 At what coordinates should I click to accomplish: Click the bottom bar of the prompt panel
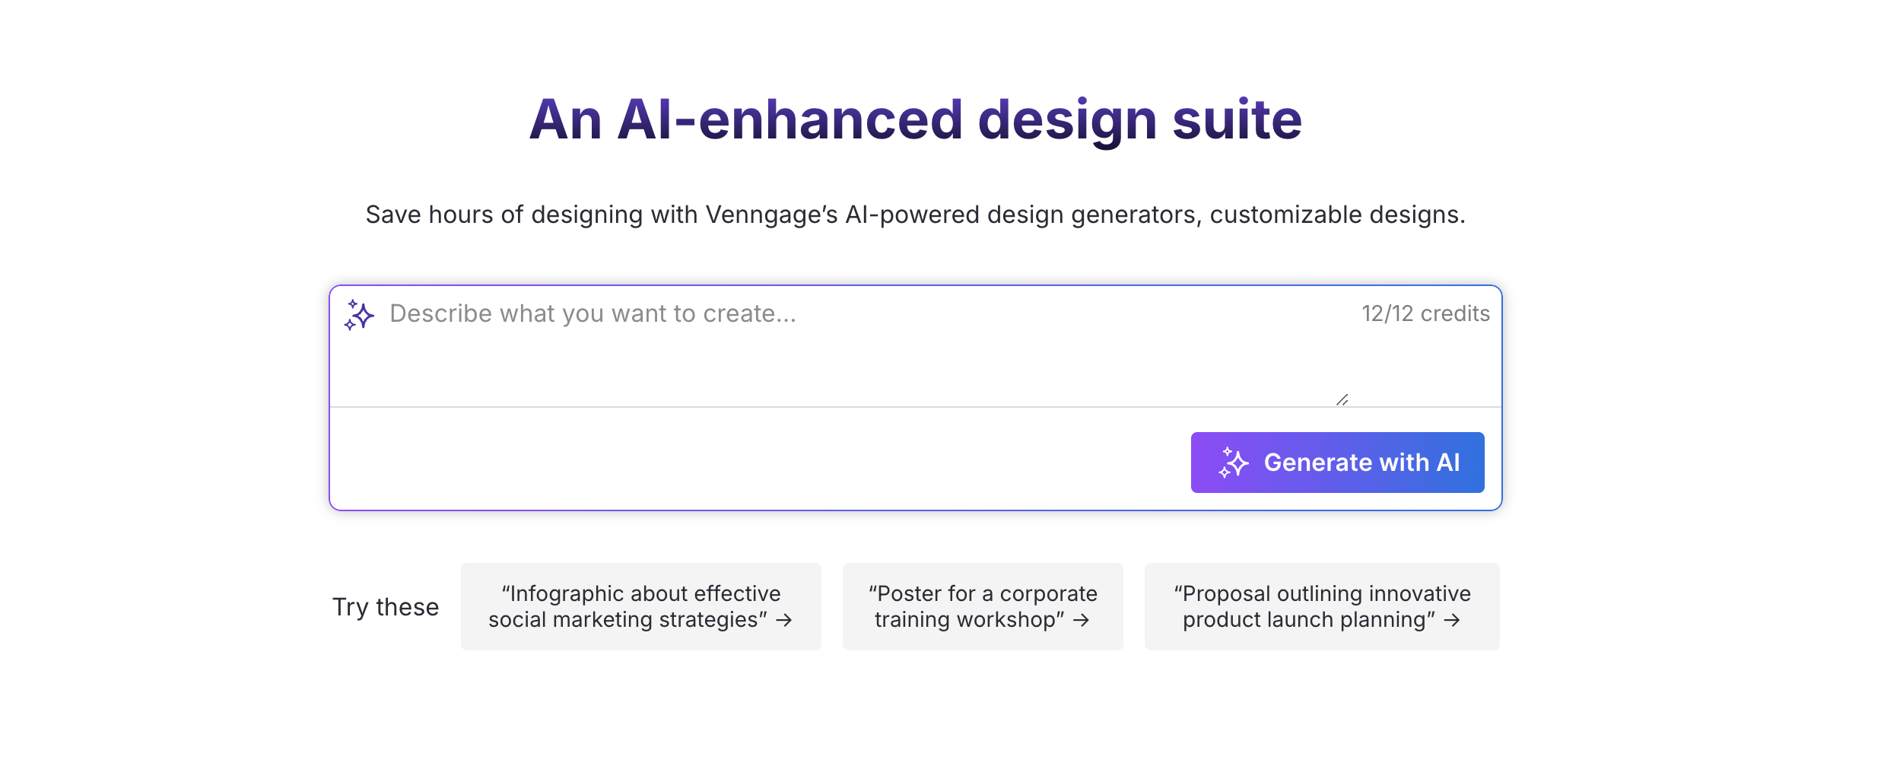pyautogui.click(x=685, y=462)
